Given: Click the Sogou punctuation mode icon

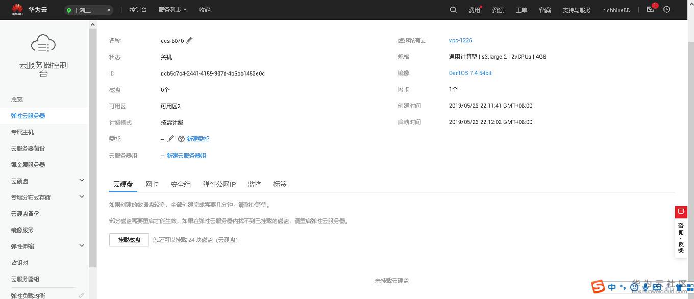Looking at the screenshot, I should (x=623, y=288).
